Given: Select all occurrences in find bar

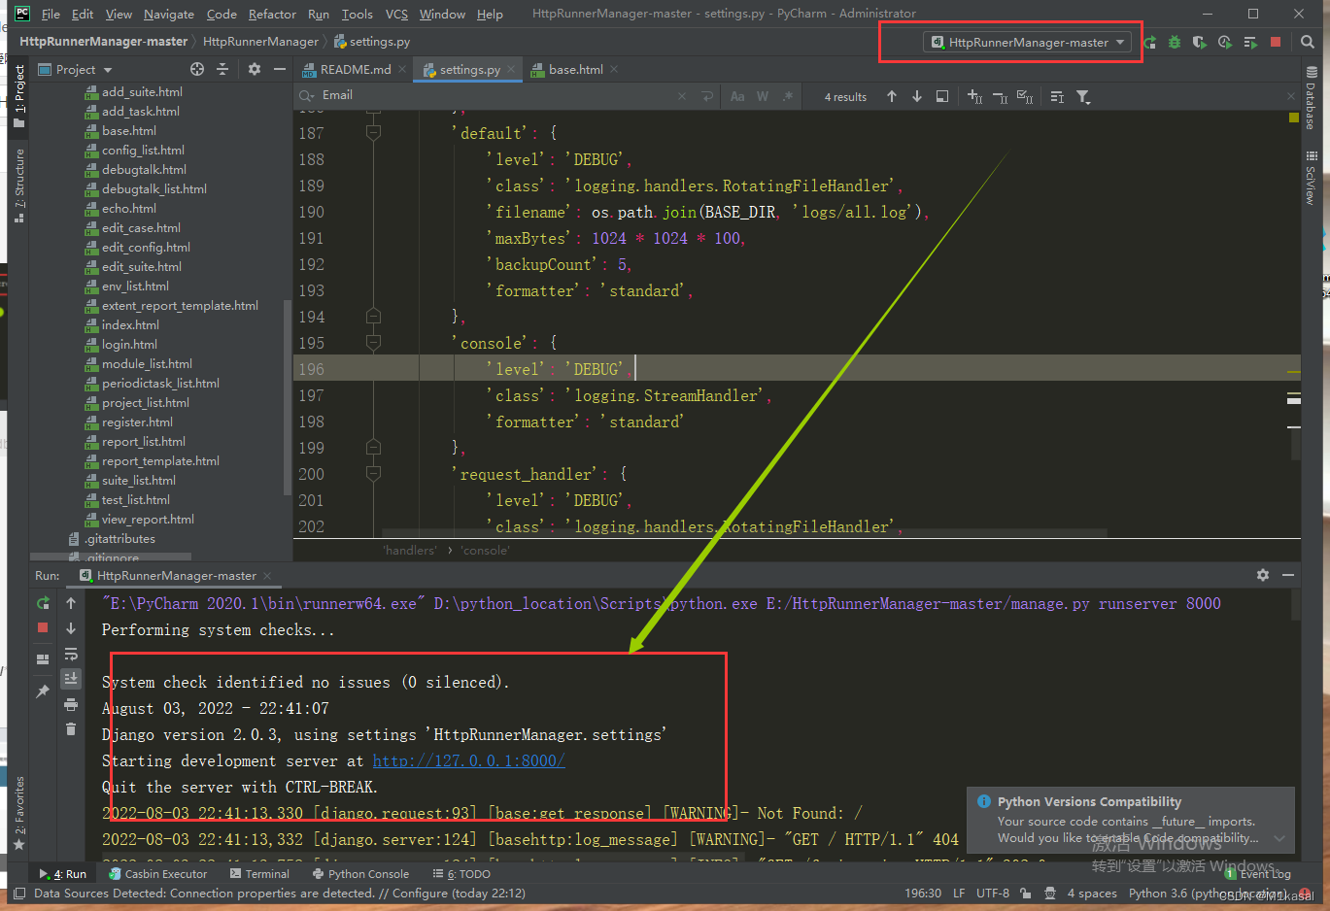Looking at the screenshot, I should (x=1025, y=96).
